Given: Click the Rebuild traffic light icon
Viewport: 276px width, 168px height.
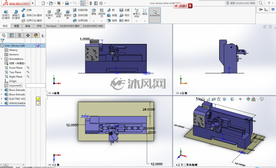Looking at the screenshot, I should 91,3.
